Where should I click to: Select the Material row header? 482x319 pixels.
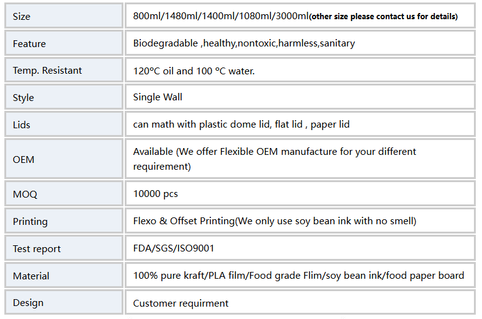[x=64, y=276]
